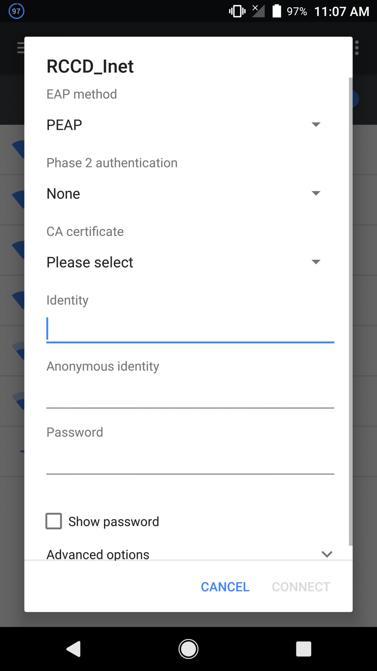Screen dimensions: 377x671
Task: Open the EAP method PEAP dropdown
Action: coord(184,125)
